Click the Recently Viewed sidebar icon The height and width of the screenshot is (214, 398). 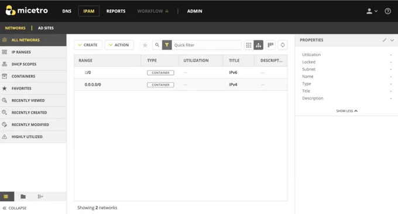point(4,100)
